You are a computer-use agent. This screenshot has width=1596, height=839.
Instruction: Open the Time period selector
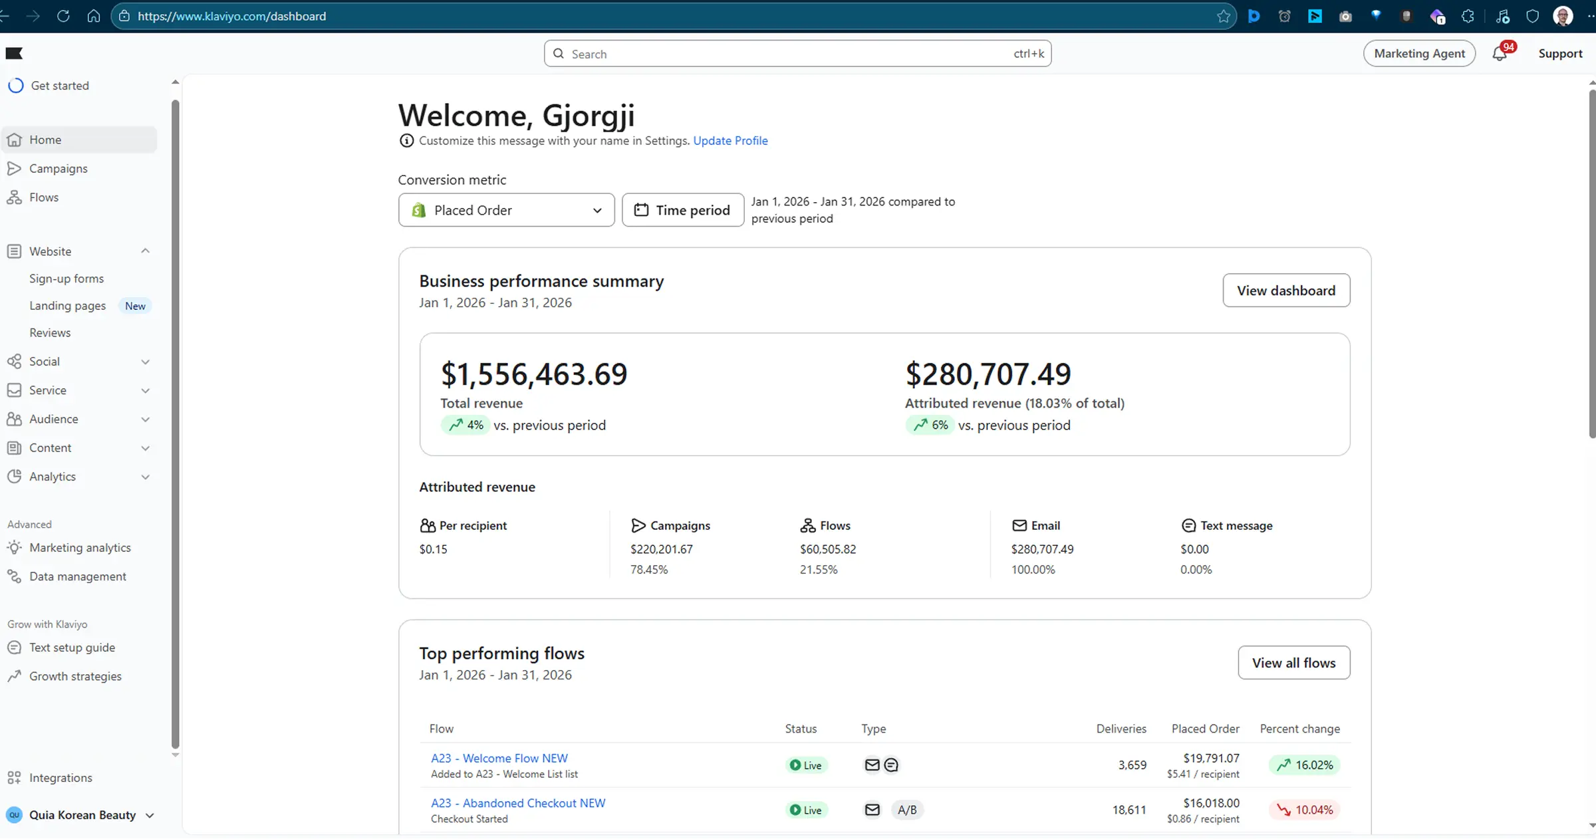tap(683, 210)
